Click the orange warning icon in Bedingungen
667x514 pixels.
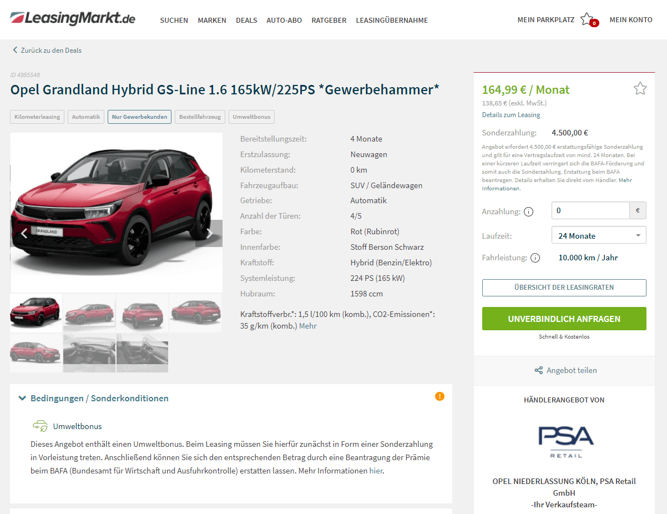[x=439, y=396]
